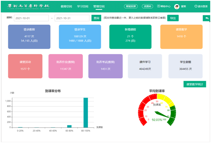Click the college logo in the header
The width and height of the screenshot is (211, 143).
tap(28, 6)
